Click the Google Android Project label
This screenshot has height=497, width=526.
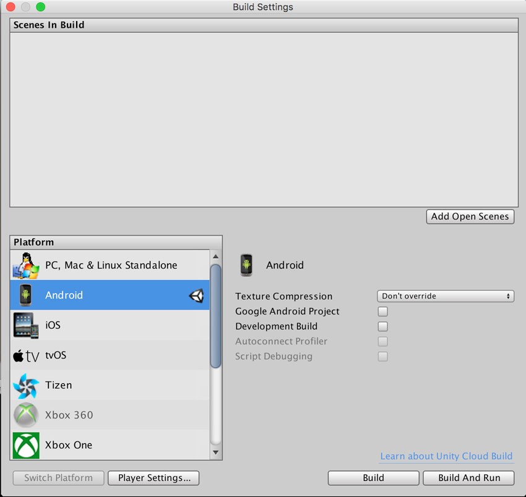coord(287,312)
